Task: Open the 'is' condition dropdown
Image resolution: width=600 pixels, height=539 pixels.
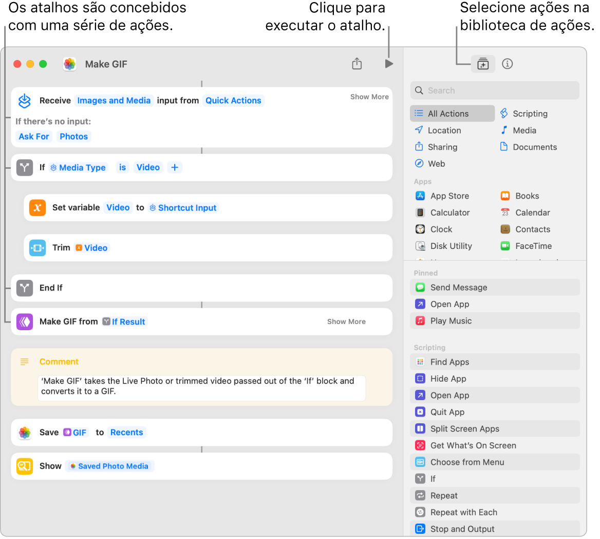Action: pyautogui.click(x=122, y=167)
